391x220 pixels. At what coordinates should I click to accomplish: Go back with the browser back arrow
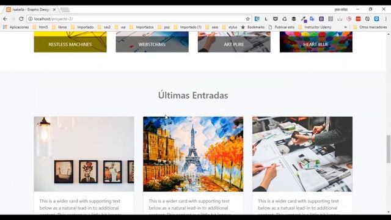[5, 19]
